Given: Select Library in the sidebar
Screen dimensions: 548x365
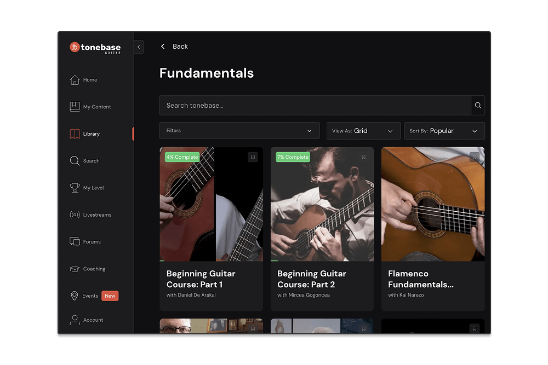Looking at the screenshot, I should click(91, 134).
